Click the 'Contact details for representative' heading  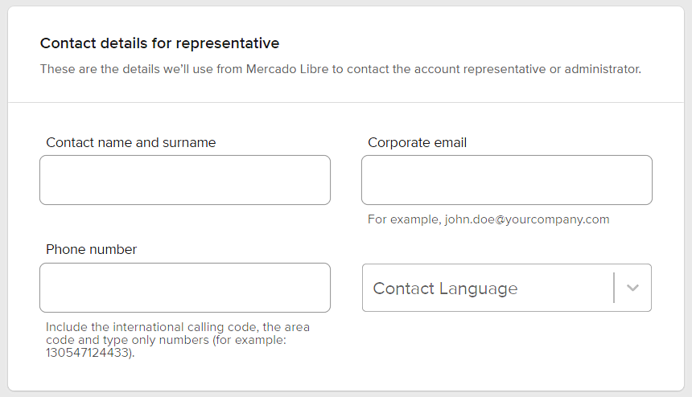159,43
